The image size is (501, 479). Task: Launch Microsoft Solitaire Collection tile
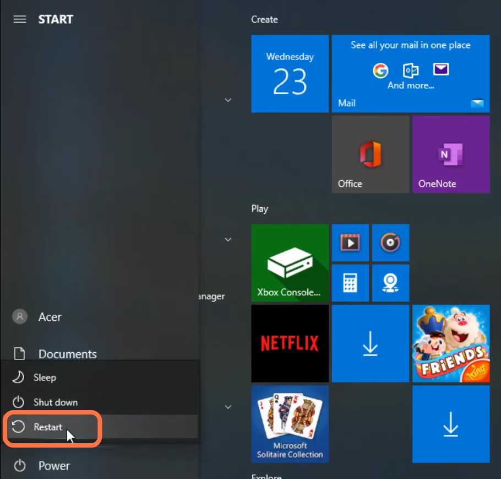pos(290,424)
